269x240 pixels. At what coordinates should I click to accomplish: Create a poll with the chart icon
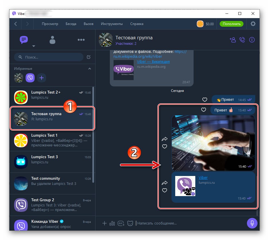(112, 223)
